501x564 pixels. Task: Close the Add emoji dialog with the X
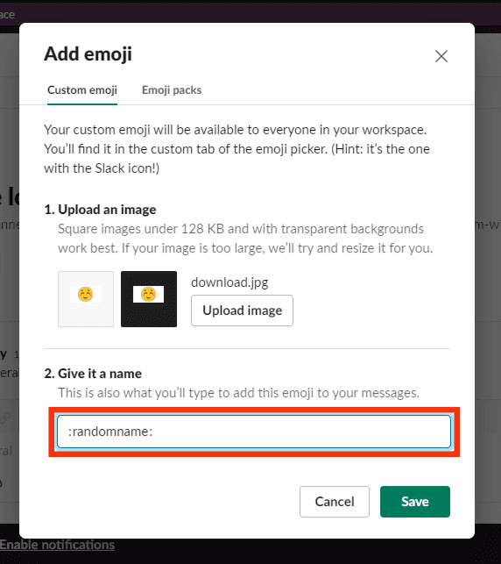pos(441,56)
